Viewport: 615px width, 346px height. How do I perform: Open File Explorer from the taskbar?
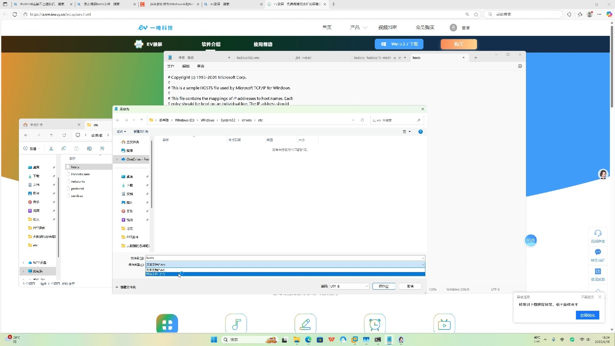pyautogui.click(x=297, y=340)
